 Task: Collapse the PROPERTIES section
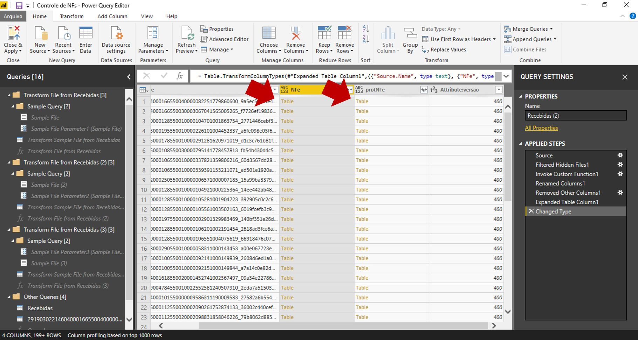[520, 96]
